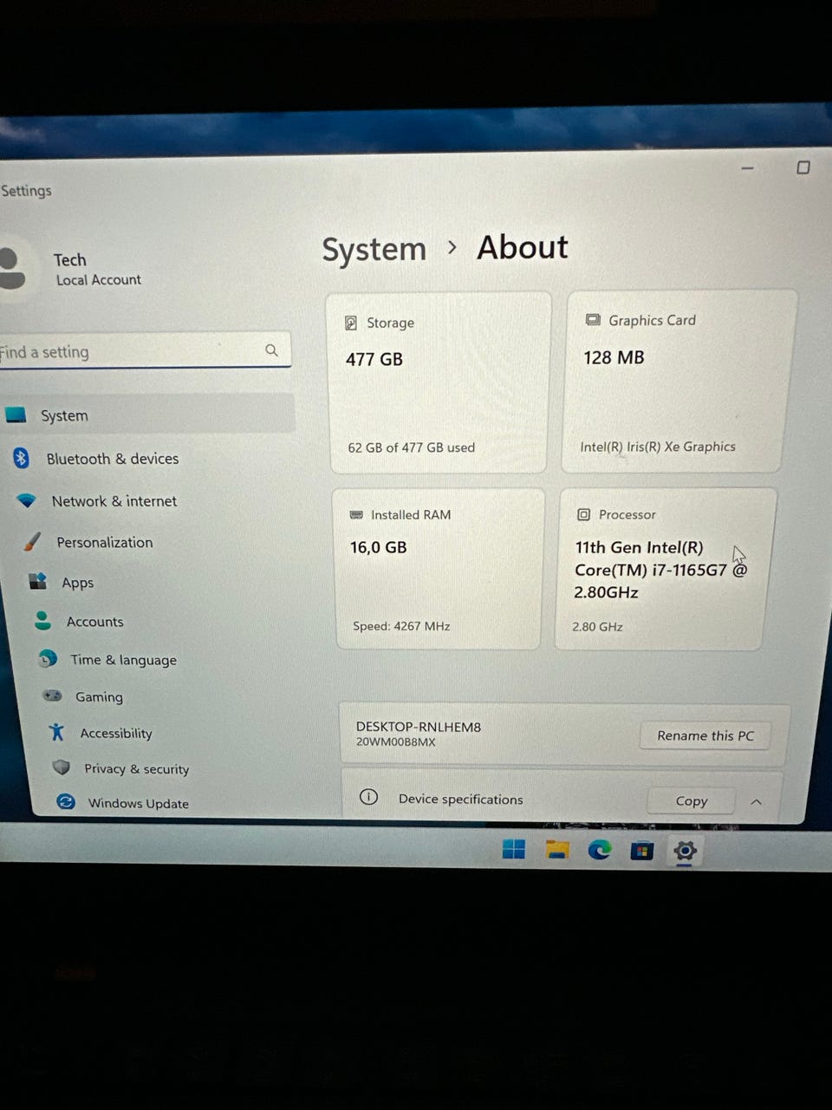Open Accounts settings
The width and height of the screenshot is (832, 1110).
pyautogui.click(x=94, y=622)
